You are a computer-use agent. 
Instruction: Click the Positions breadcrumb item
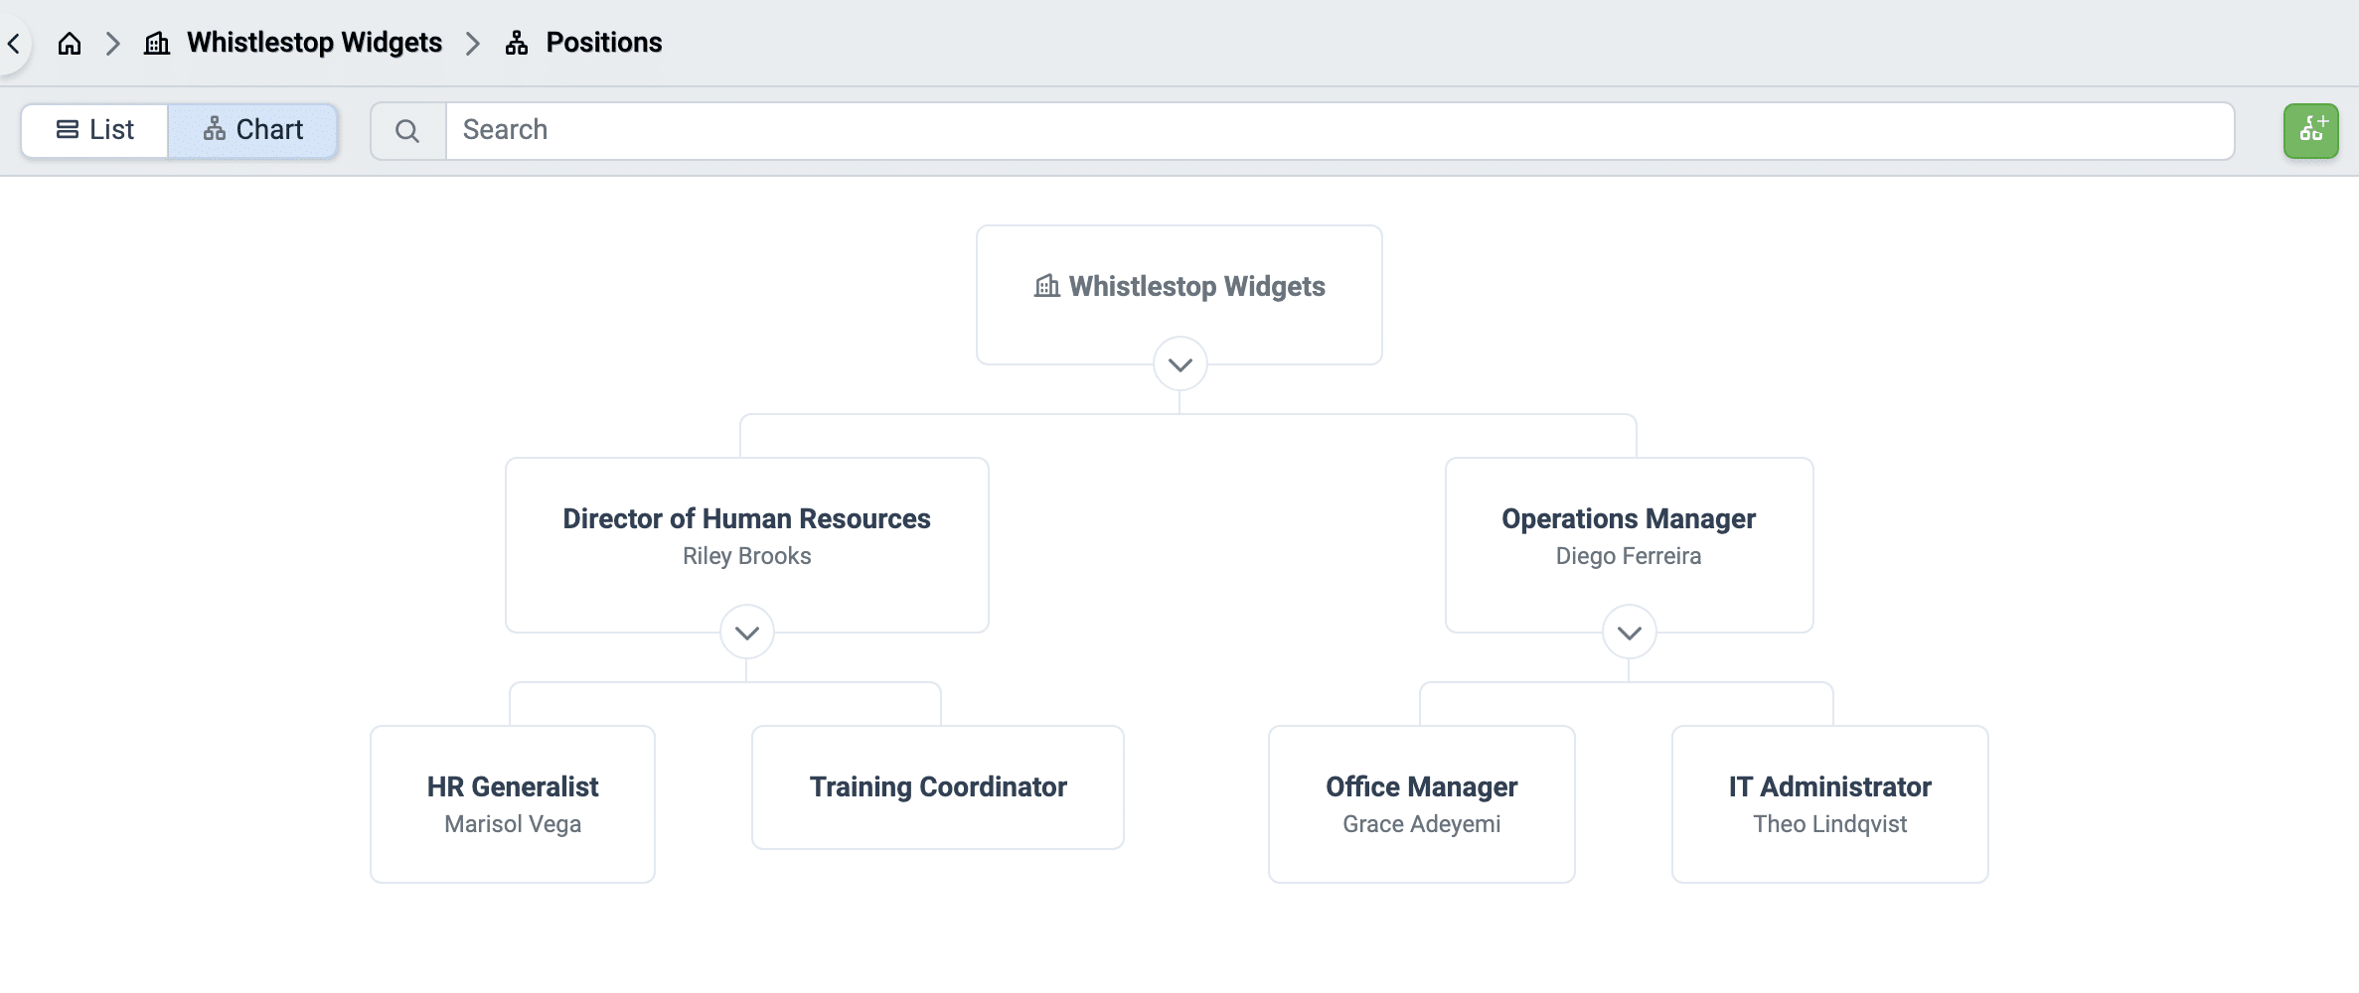pos(604,43)
